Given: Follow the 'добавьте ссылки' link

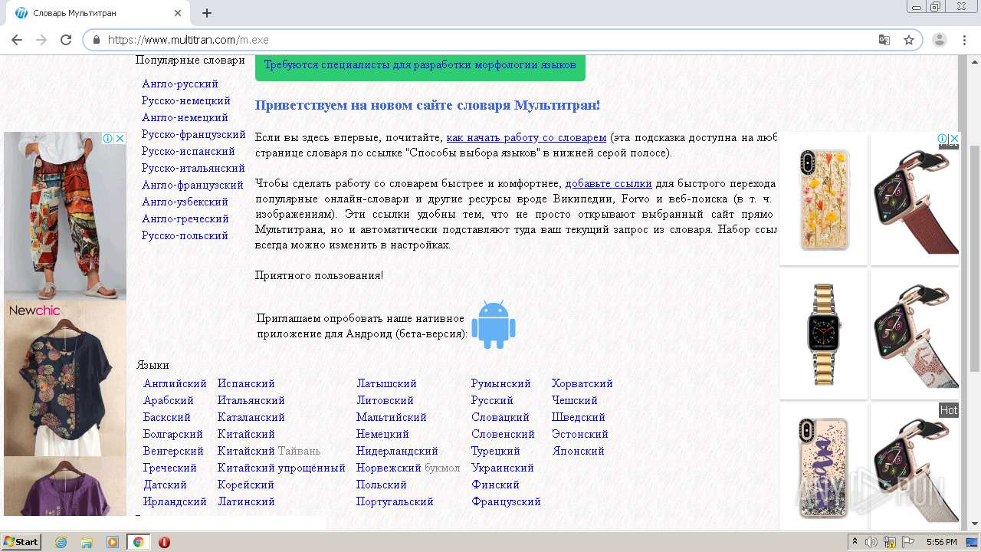Looking at the screenshot, I should click(x=609, y=184).
